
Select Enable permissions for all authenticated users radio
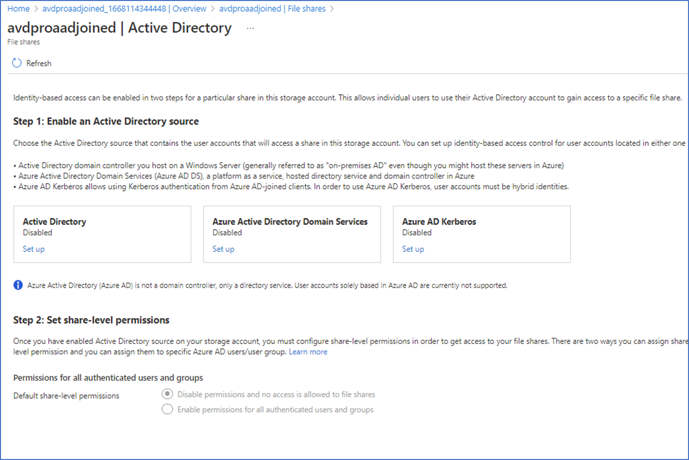pyautogui.click(x=168, y=409)
